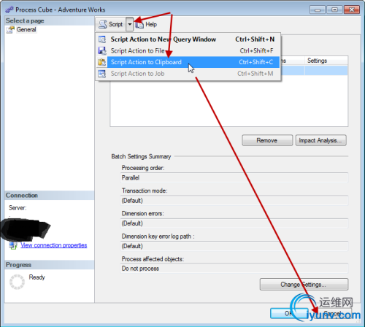This screenshot has height=327, width=365.
Task: Maximize the Process Cube window
Action: point(334,9)
